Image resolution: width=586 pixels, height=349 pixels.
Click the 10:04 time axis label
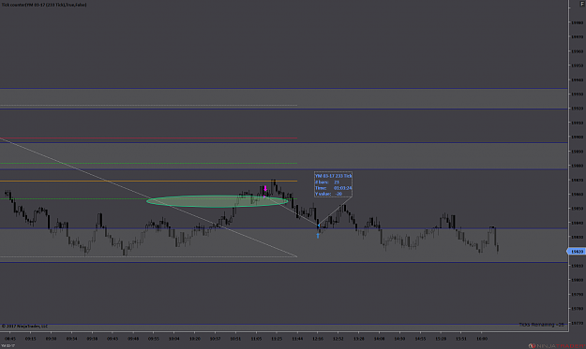(x=173, y=339)
